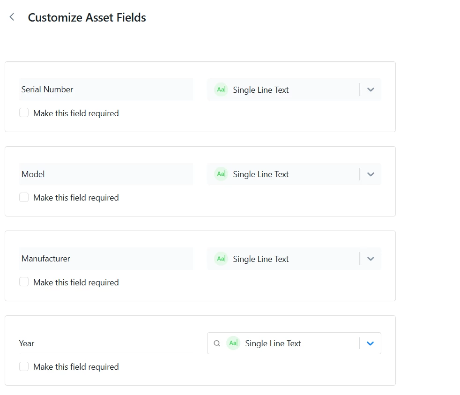Go back using the left arrow icon
The image size is (460, 395).
tap(12, 17)
